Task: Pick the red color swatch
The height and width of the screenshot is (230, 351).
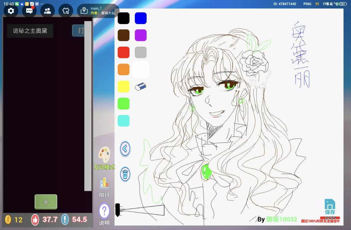Action: point(124,52)
